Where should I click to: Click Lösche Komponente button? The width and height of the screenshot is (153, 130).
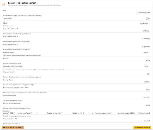tap(142, 128)
